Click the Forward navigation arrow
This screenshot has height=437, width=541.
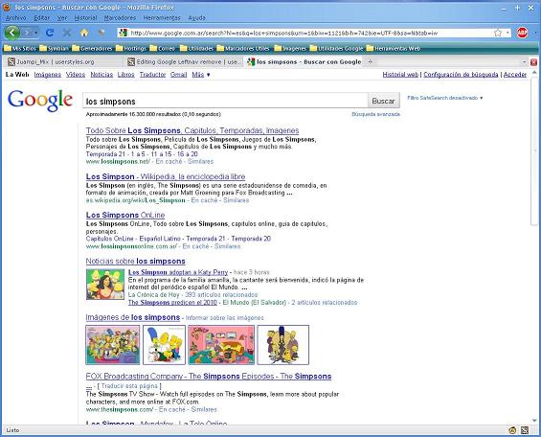27,33
